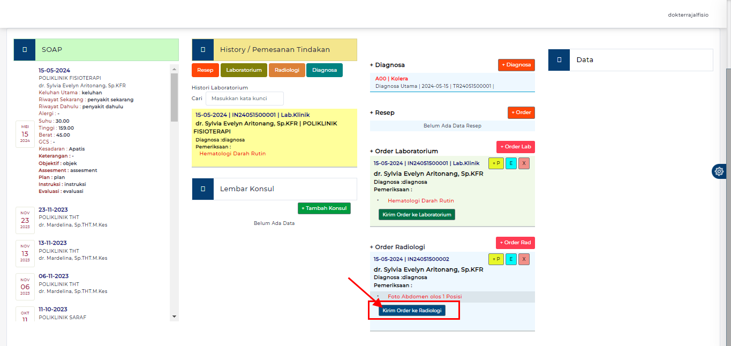
Task: Click the red X icon on the radiology order
Action: [x=524, y=259]
